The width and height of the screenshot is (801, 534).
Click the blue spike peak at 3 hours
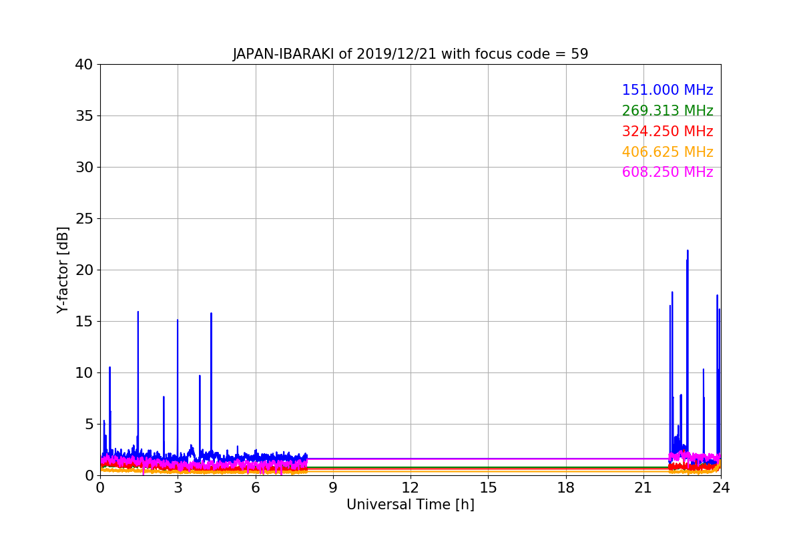[x=178, y=320]
